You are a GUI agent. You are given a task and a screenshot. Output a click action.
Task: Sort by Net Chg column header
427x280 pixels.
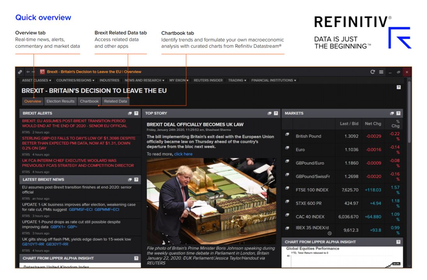[x=373, y=124]
